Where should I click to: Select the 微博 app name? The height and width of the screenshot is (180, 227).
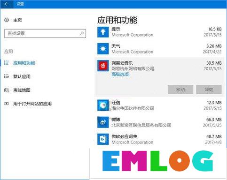[116, 120]
